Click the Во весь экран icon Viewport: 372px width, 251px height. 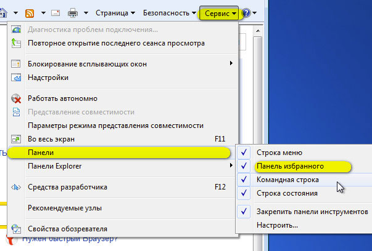pyautogui.click(x=16, y=139)
